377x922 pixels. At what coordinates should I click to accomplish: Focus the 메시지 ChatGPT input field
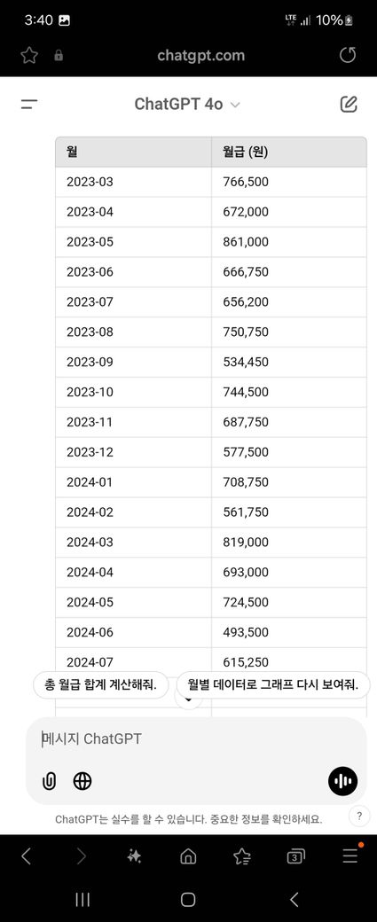click(x=196, y=739)
